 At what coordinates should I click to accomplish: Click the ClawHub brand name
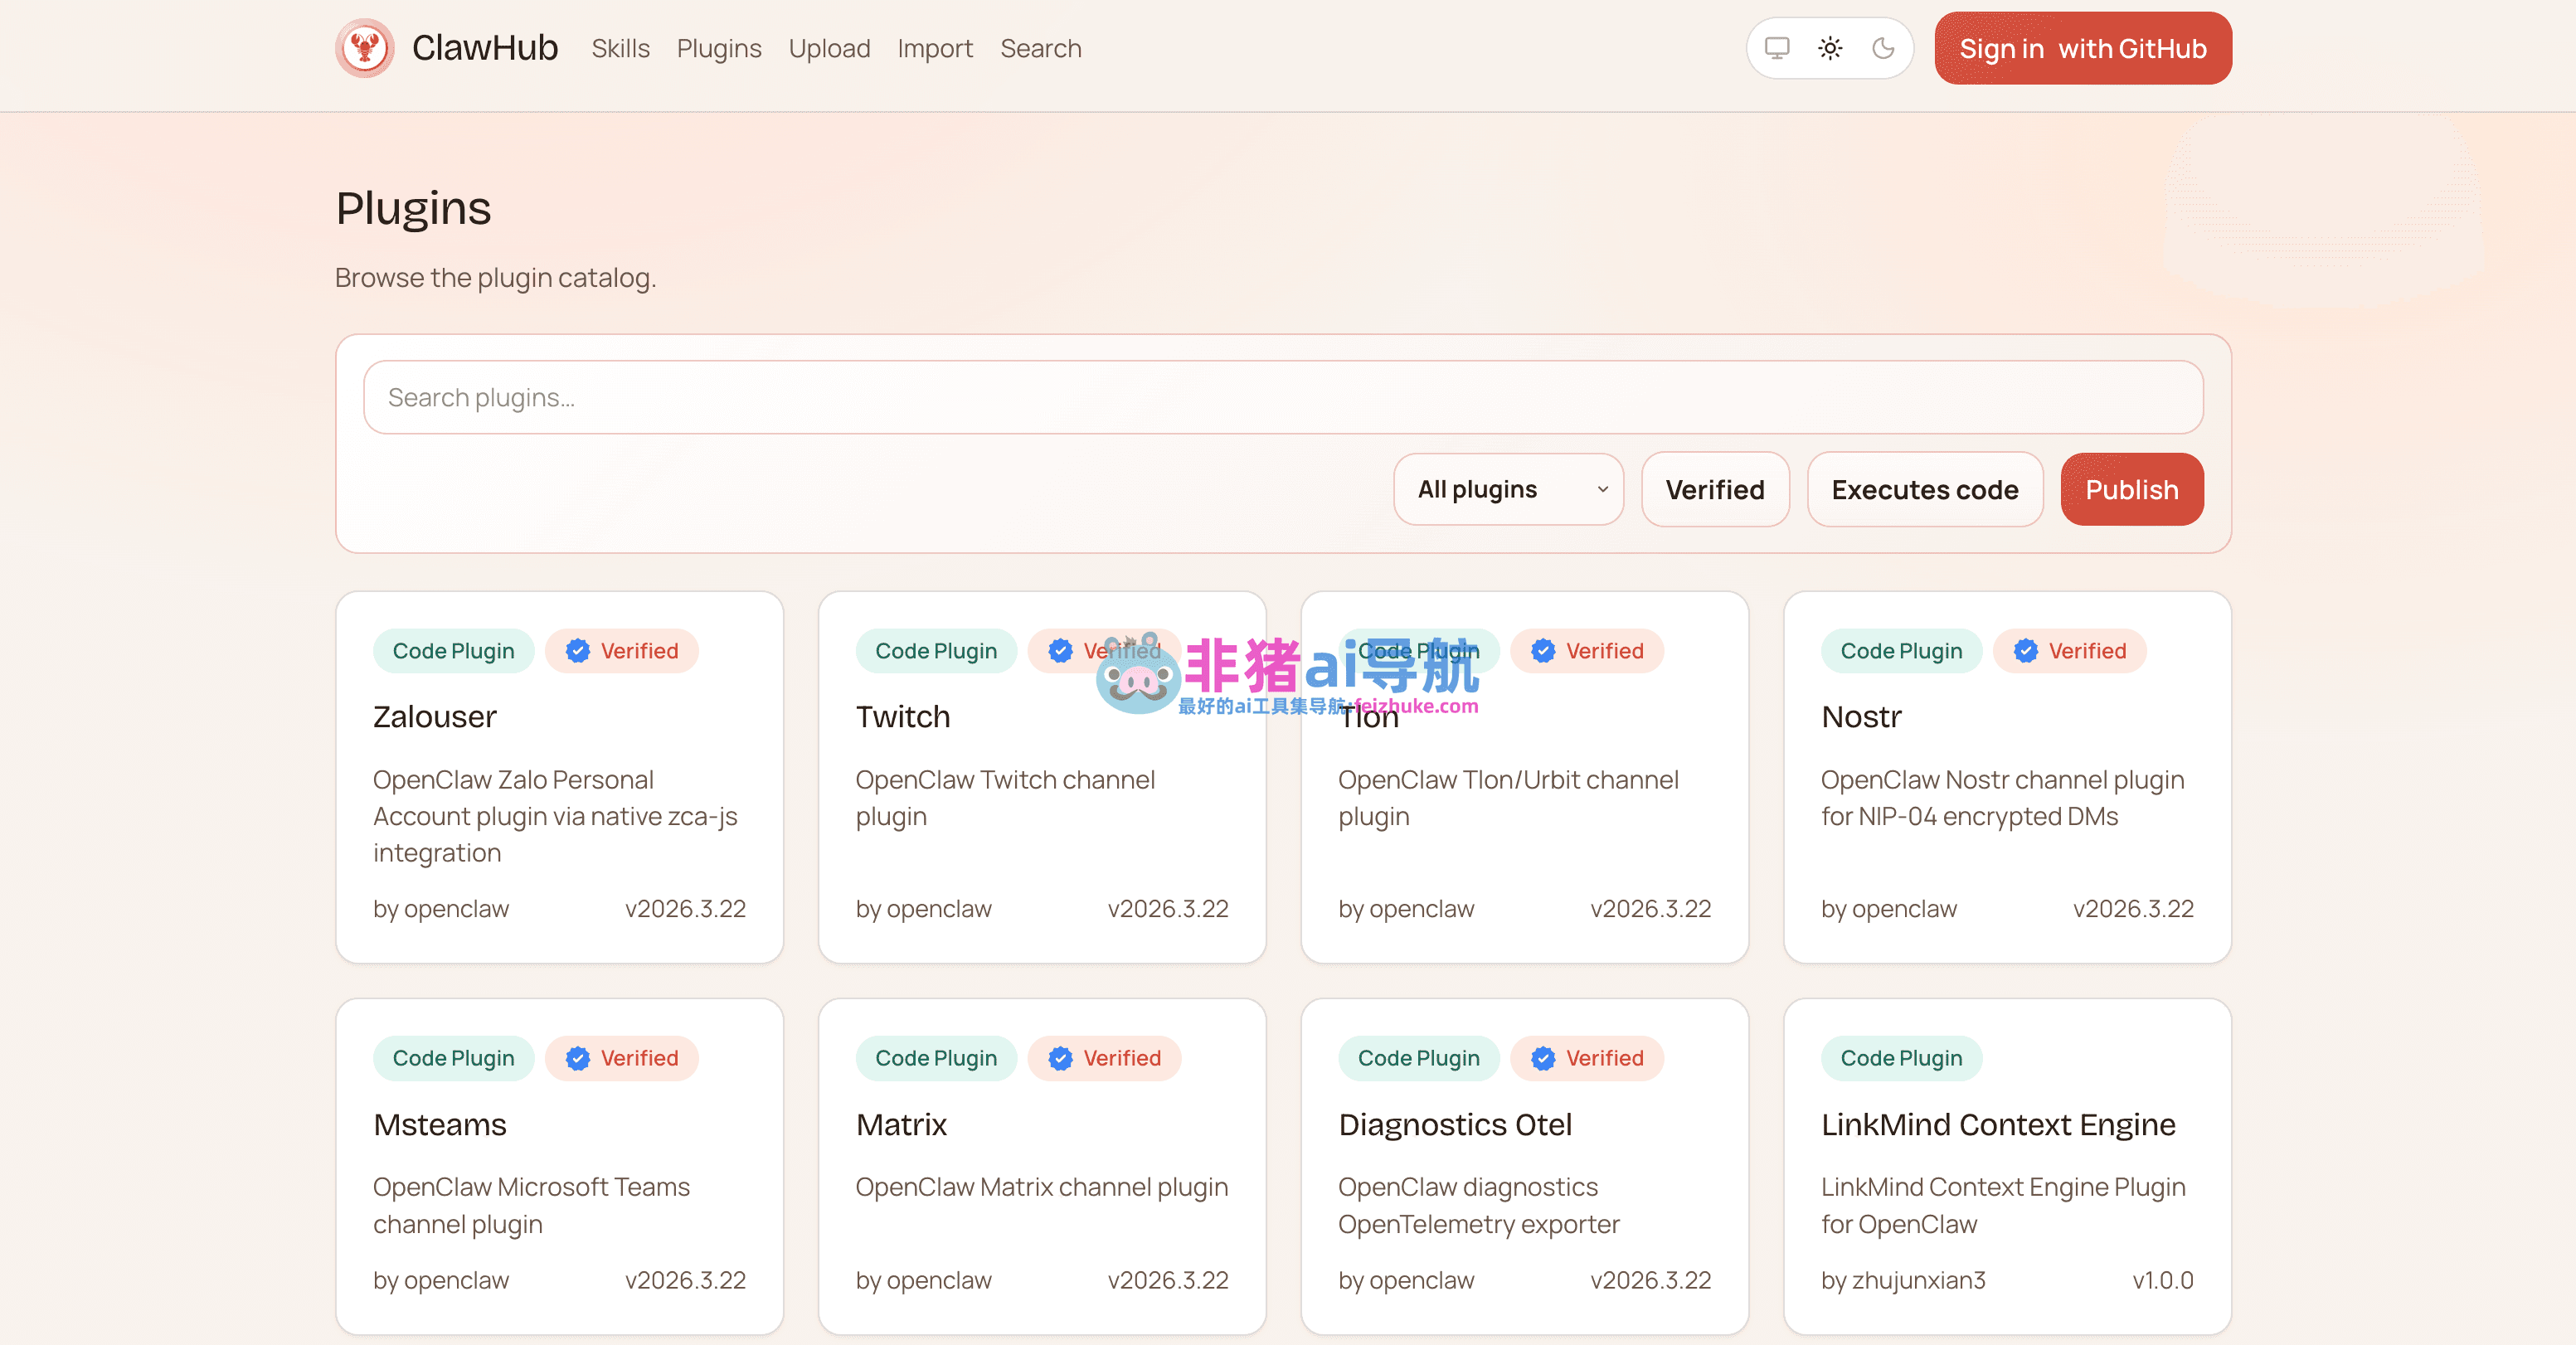pyautogui.click(x=485, y=48)
